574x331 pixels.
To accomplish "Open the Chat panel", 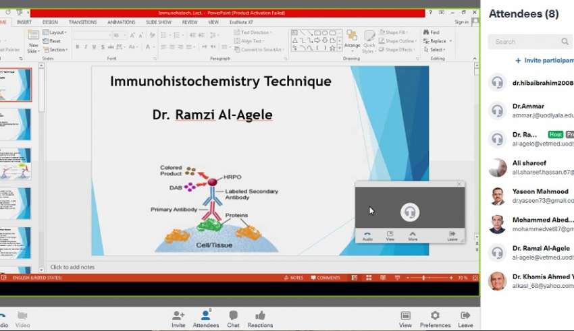I will [233, 316].
